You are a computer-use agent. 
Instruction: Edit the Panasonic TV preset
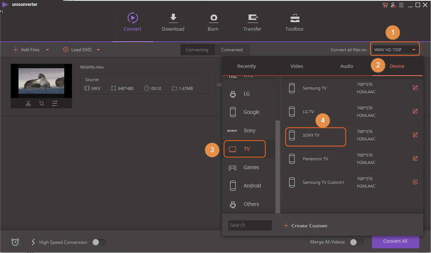(x=415, y=159)
